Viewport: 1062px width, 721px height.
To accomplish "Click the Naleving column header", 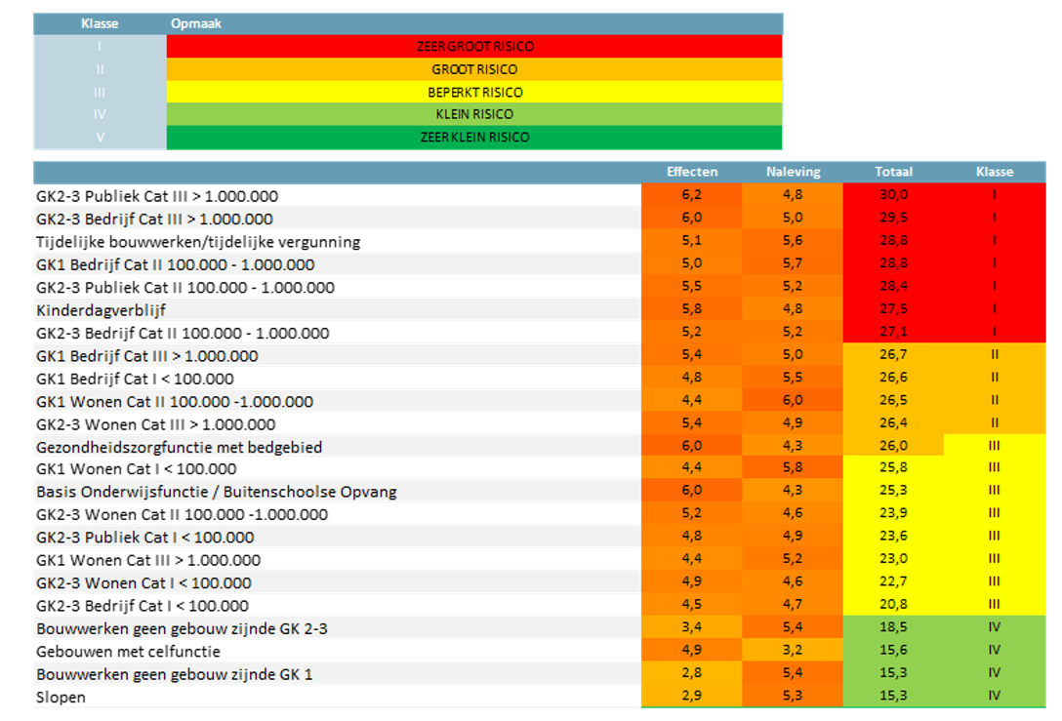I will [793, 172].
